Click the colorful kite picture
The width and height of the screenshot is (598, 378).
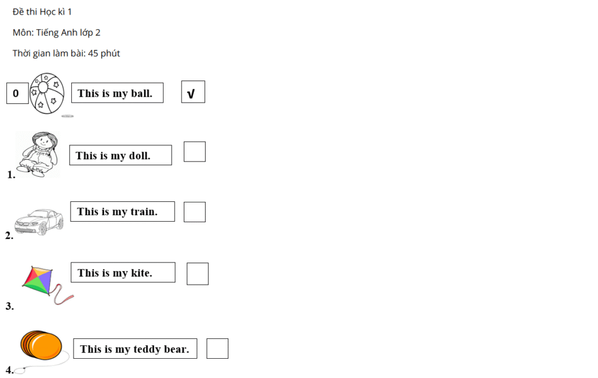click(x=47, y=285)
